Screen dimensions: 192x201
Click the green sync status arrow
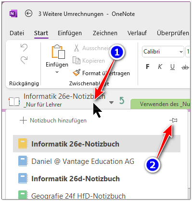(122, 101)
